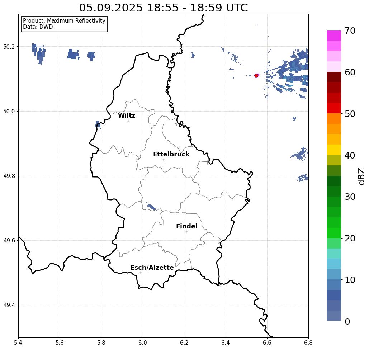Viewport: 369px width, 349px height.
Task: Click the dark maroon colorbar segment below 60
Action: click(334, 77)
